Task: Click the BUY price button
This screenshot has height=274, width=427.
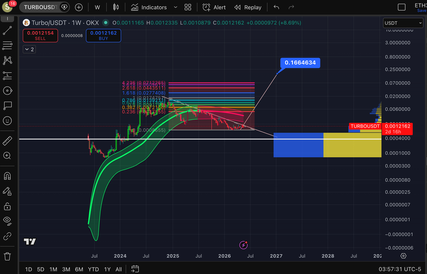Action: [103, 36]
